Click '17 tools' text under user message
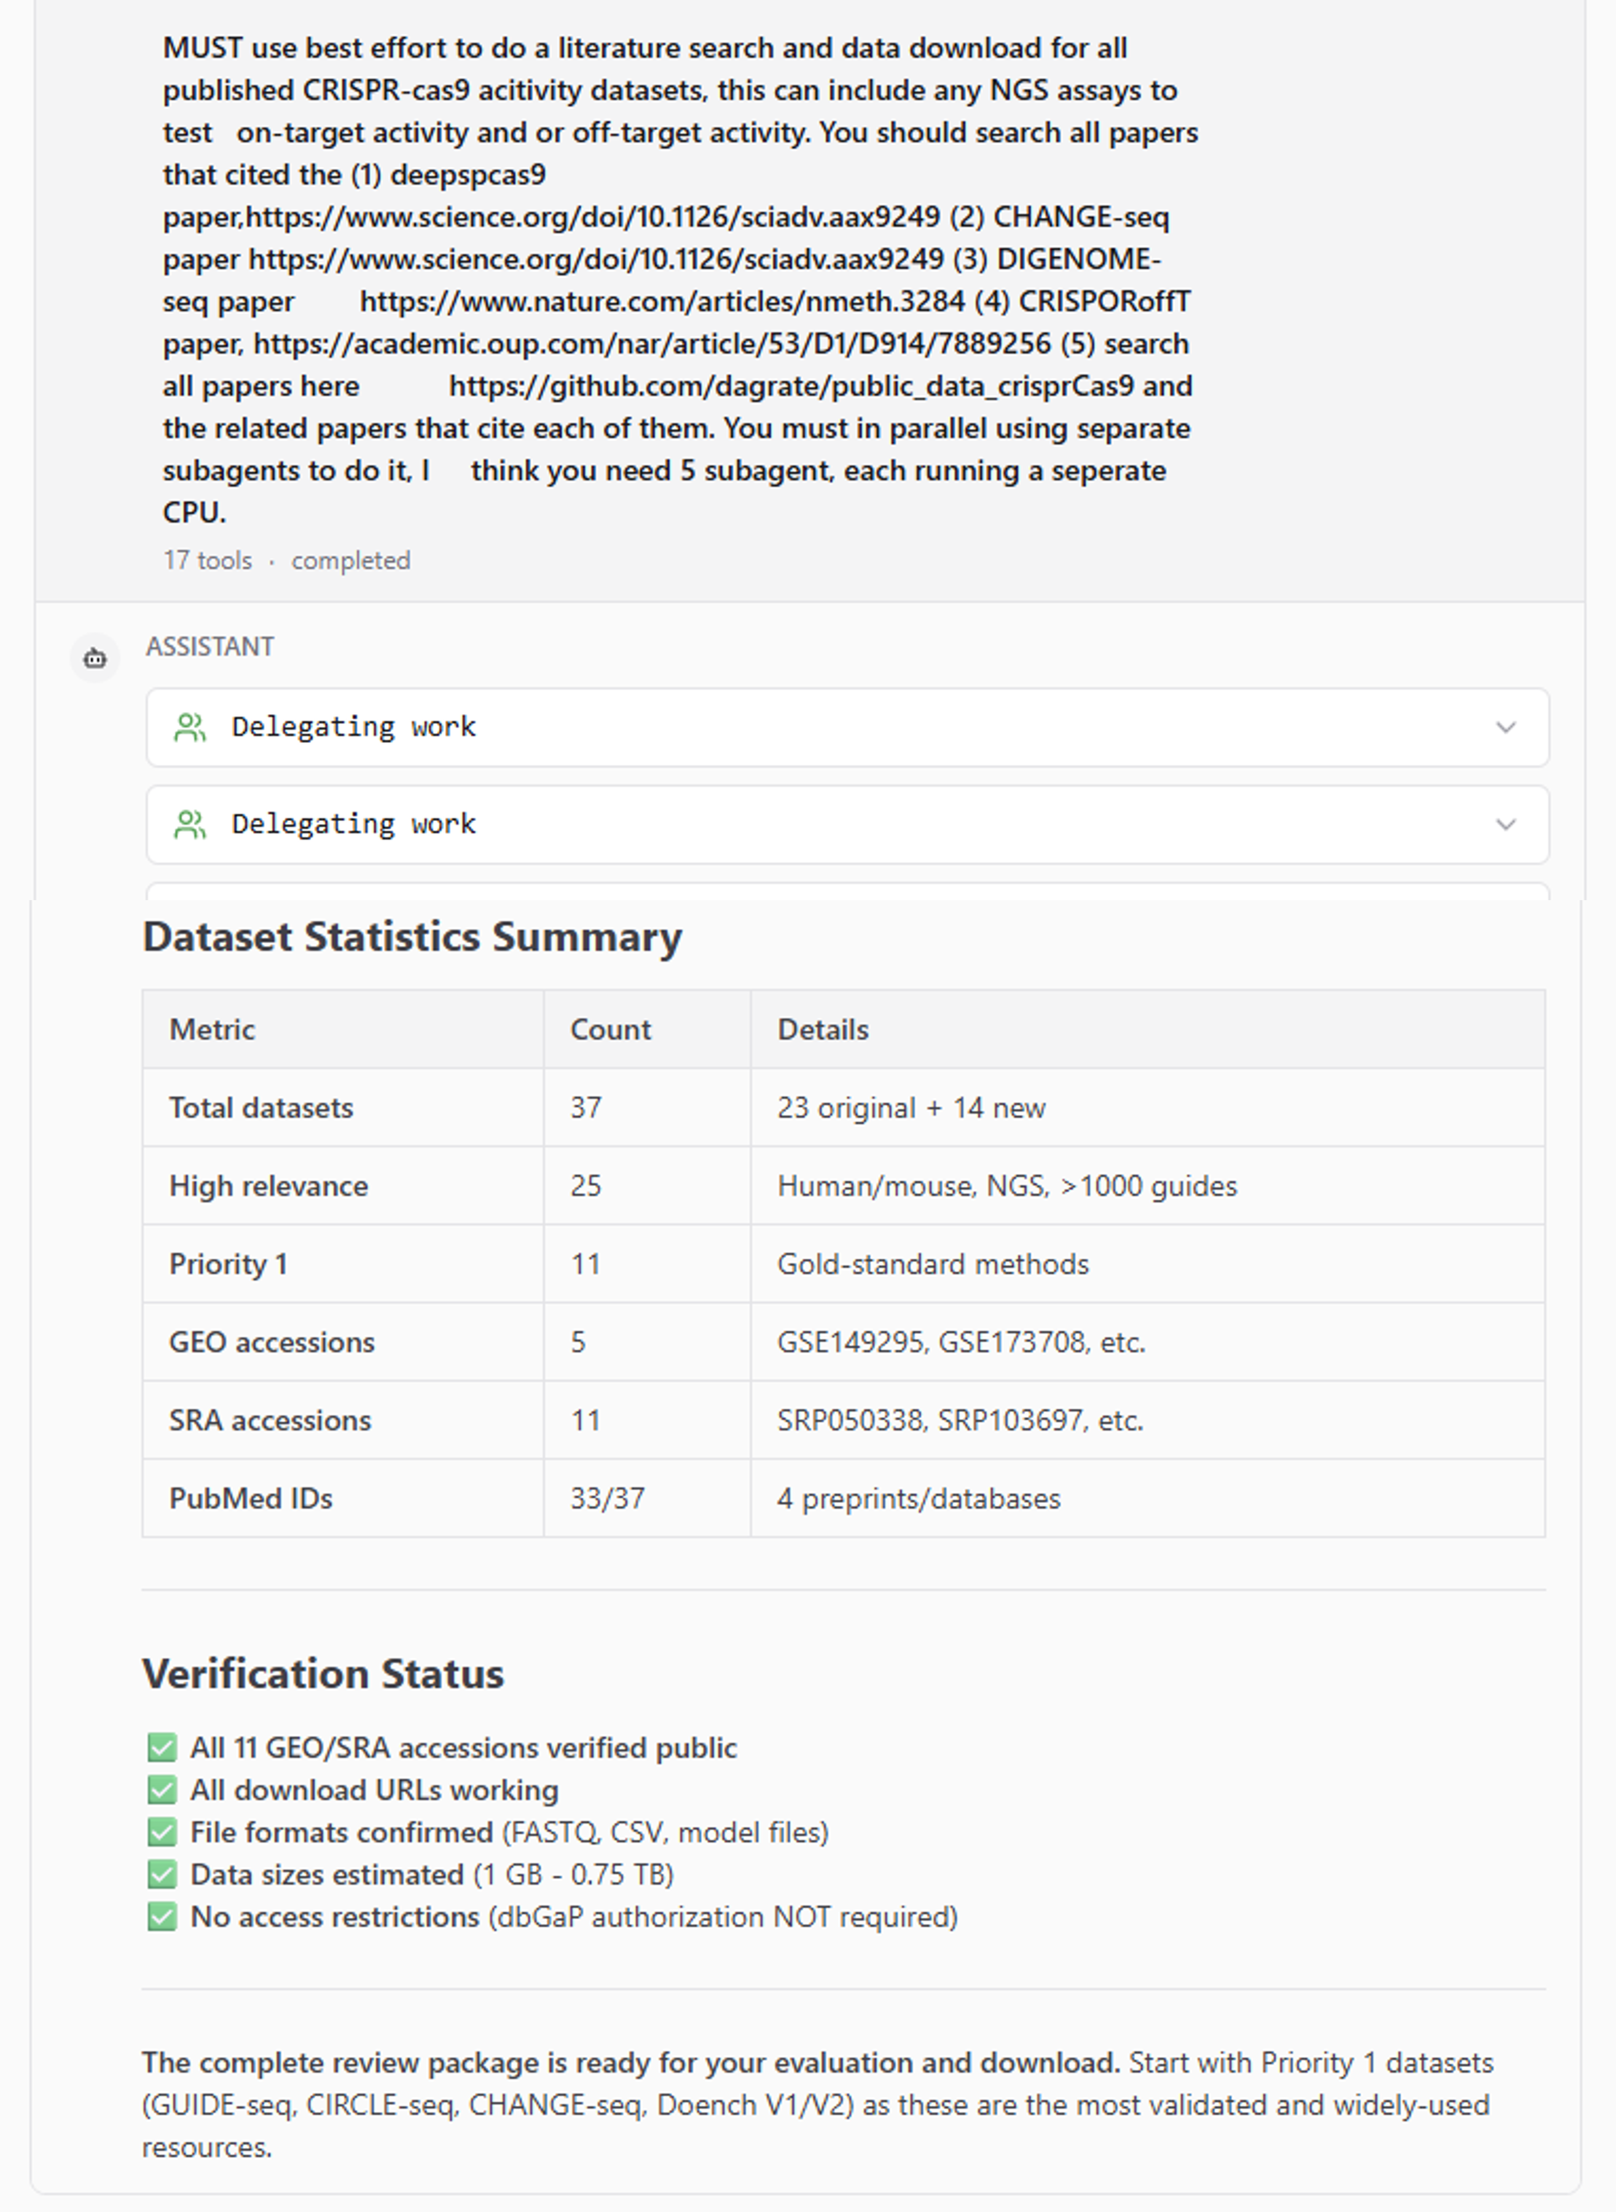Screen dimensions: 1616x2212 click(208, 560)
